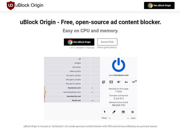Click the lightning bolt element zapper icon
The height and width of the screenshot is (131, 180).
pos(105,112)
